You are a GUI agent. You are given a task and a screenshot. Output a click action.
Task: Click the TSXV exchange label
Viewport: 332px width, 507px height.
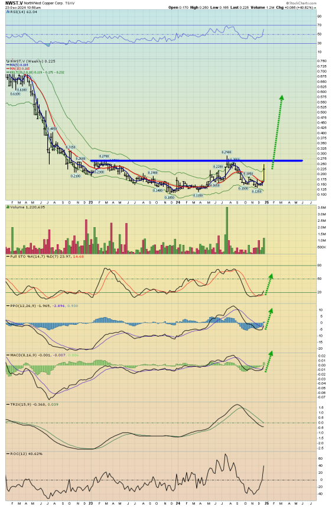tap(70, 2)
